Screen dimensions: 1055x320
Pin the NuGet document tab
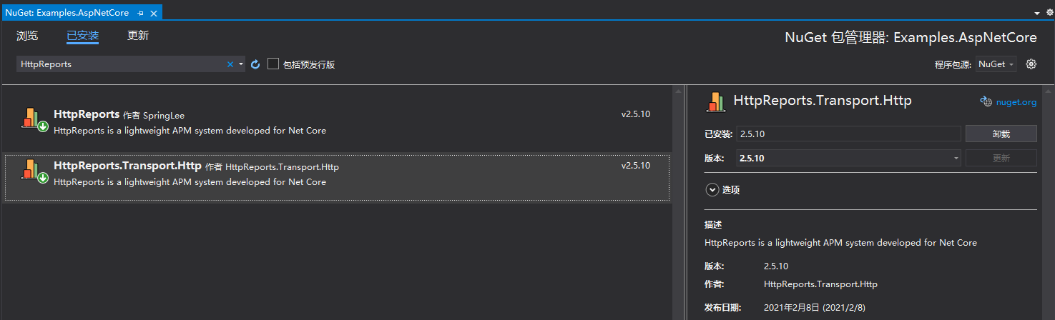click(x=140, y=14)
